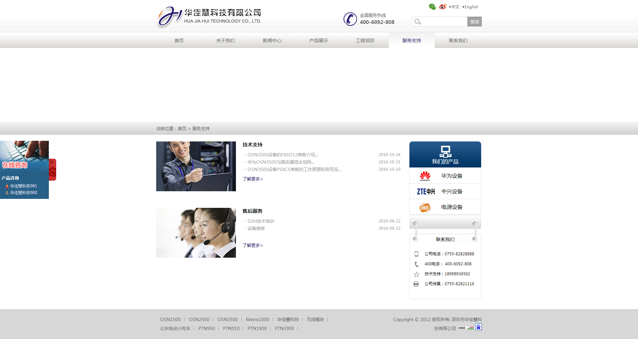Click the 售后服务 section heading
The width and height of the screenshot is (638, 339).
253,211
